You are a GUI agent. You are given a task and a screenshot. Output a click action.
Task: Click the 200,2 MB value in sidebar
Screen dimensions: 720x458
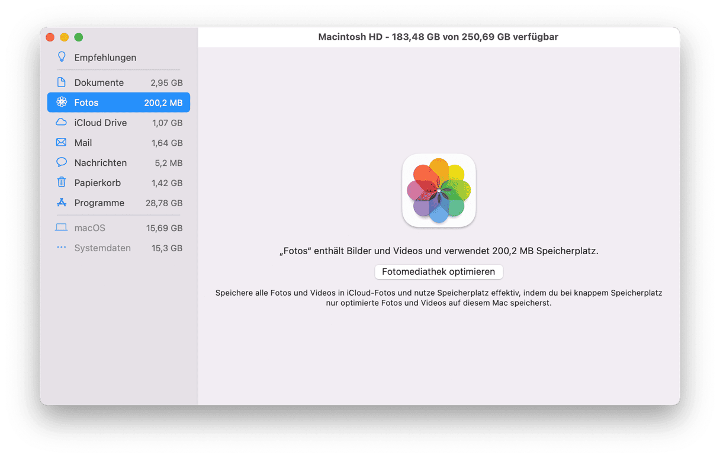[x=163, y=103]
